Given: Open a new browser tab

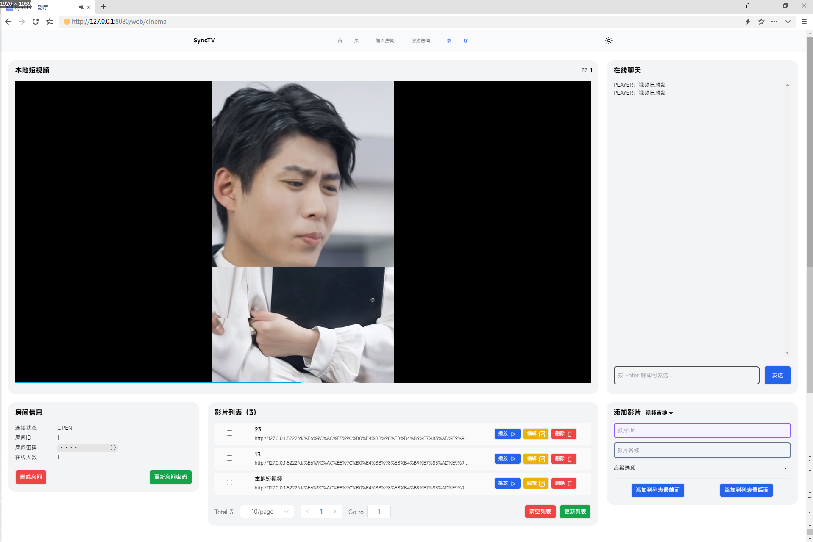Looking at the screenshot, I should (x=104, y=7).
